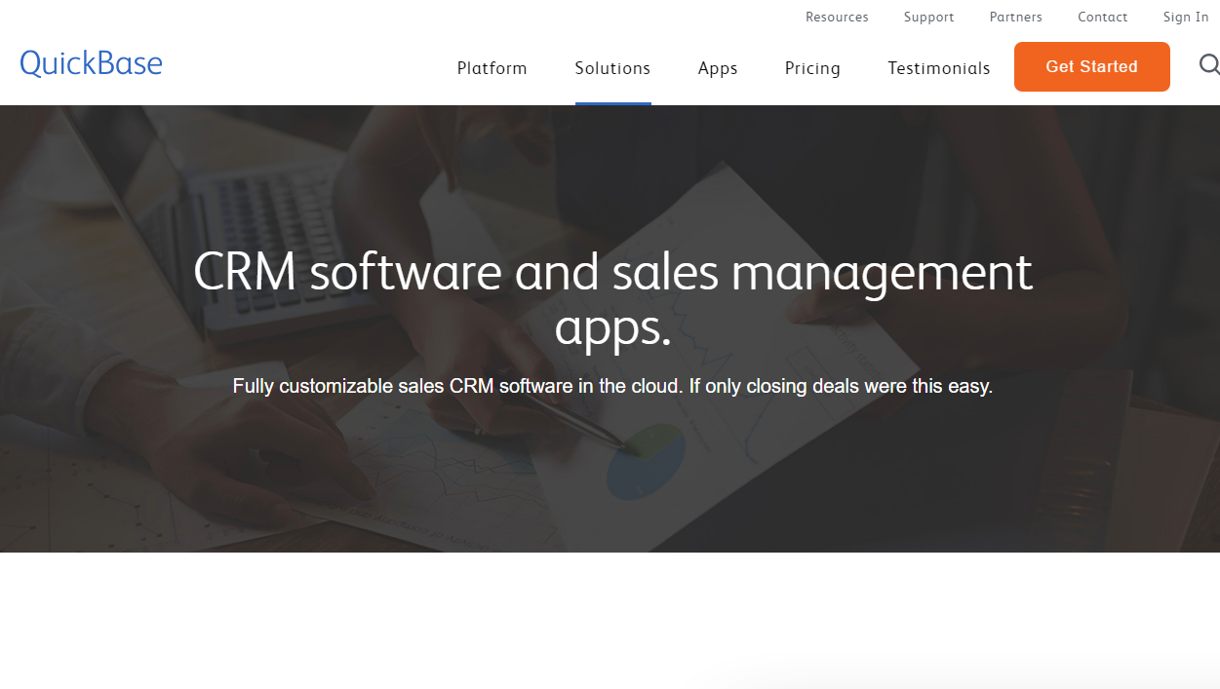This screenshot has width=1220, height=689.
Task: Open the search magnifier icon
Action: [x=1209, y=66]
